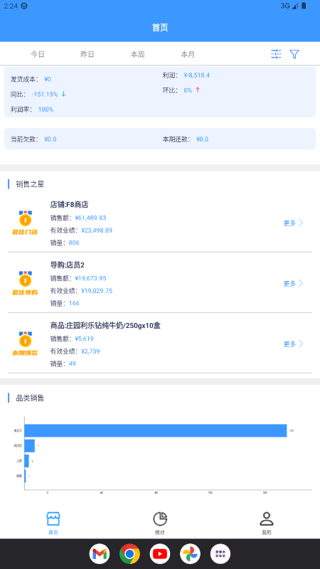Expand 更多 for 庄园利乐钻纯牛奶 product
The image size is (320, 569).
coord(293,344)
